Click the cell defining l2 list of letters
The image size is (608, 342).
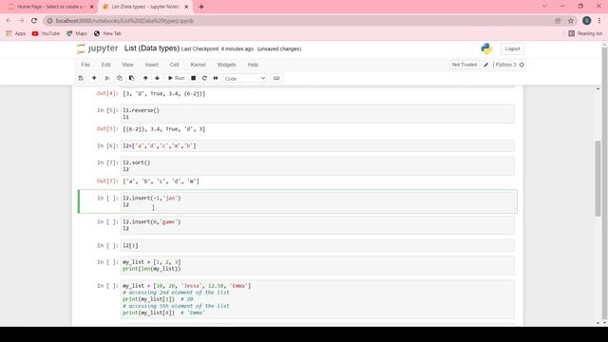pos(317,145)
